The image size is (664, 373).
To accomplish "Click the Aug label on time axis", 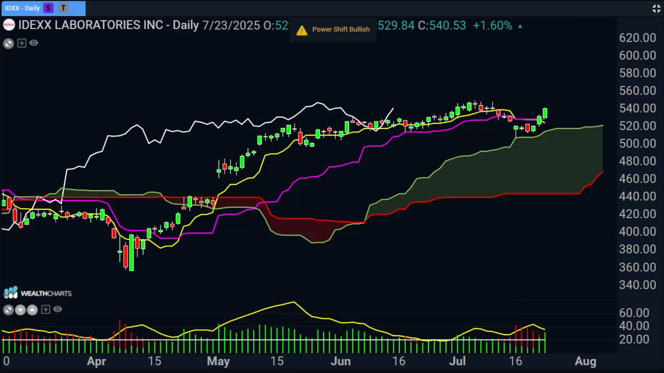I will (x=585, y=361).
